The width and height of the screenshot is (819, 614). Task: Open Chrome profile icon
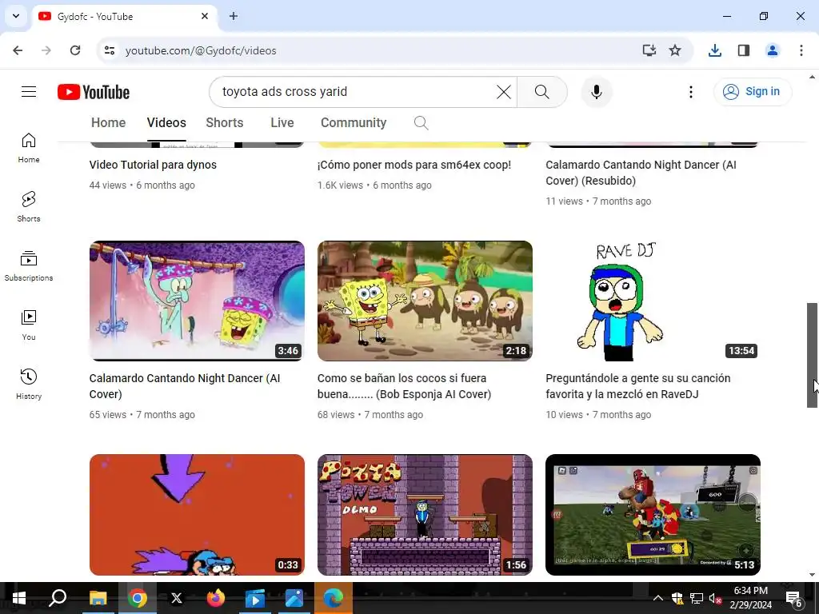(773, 50)
